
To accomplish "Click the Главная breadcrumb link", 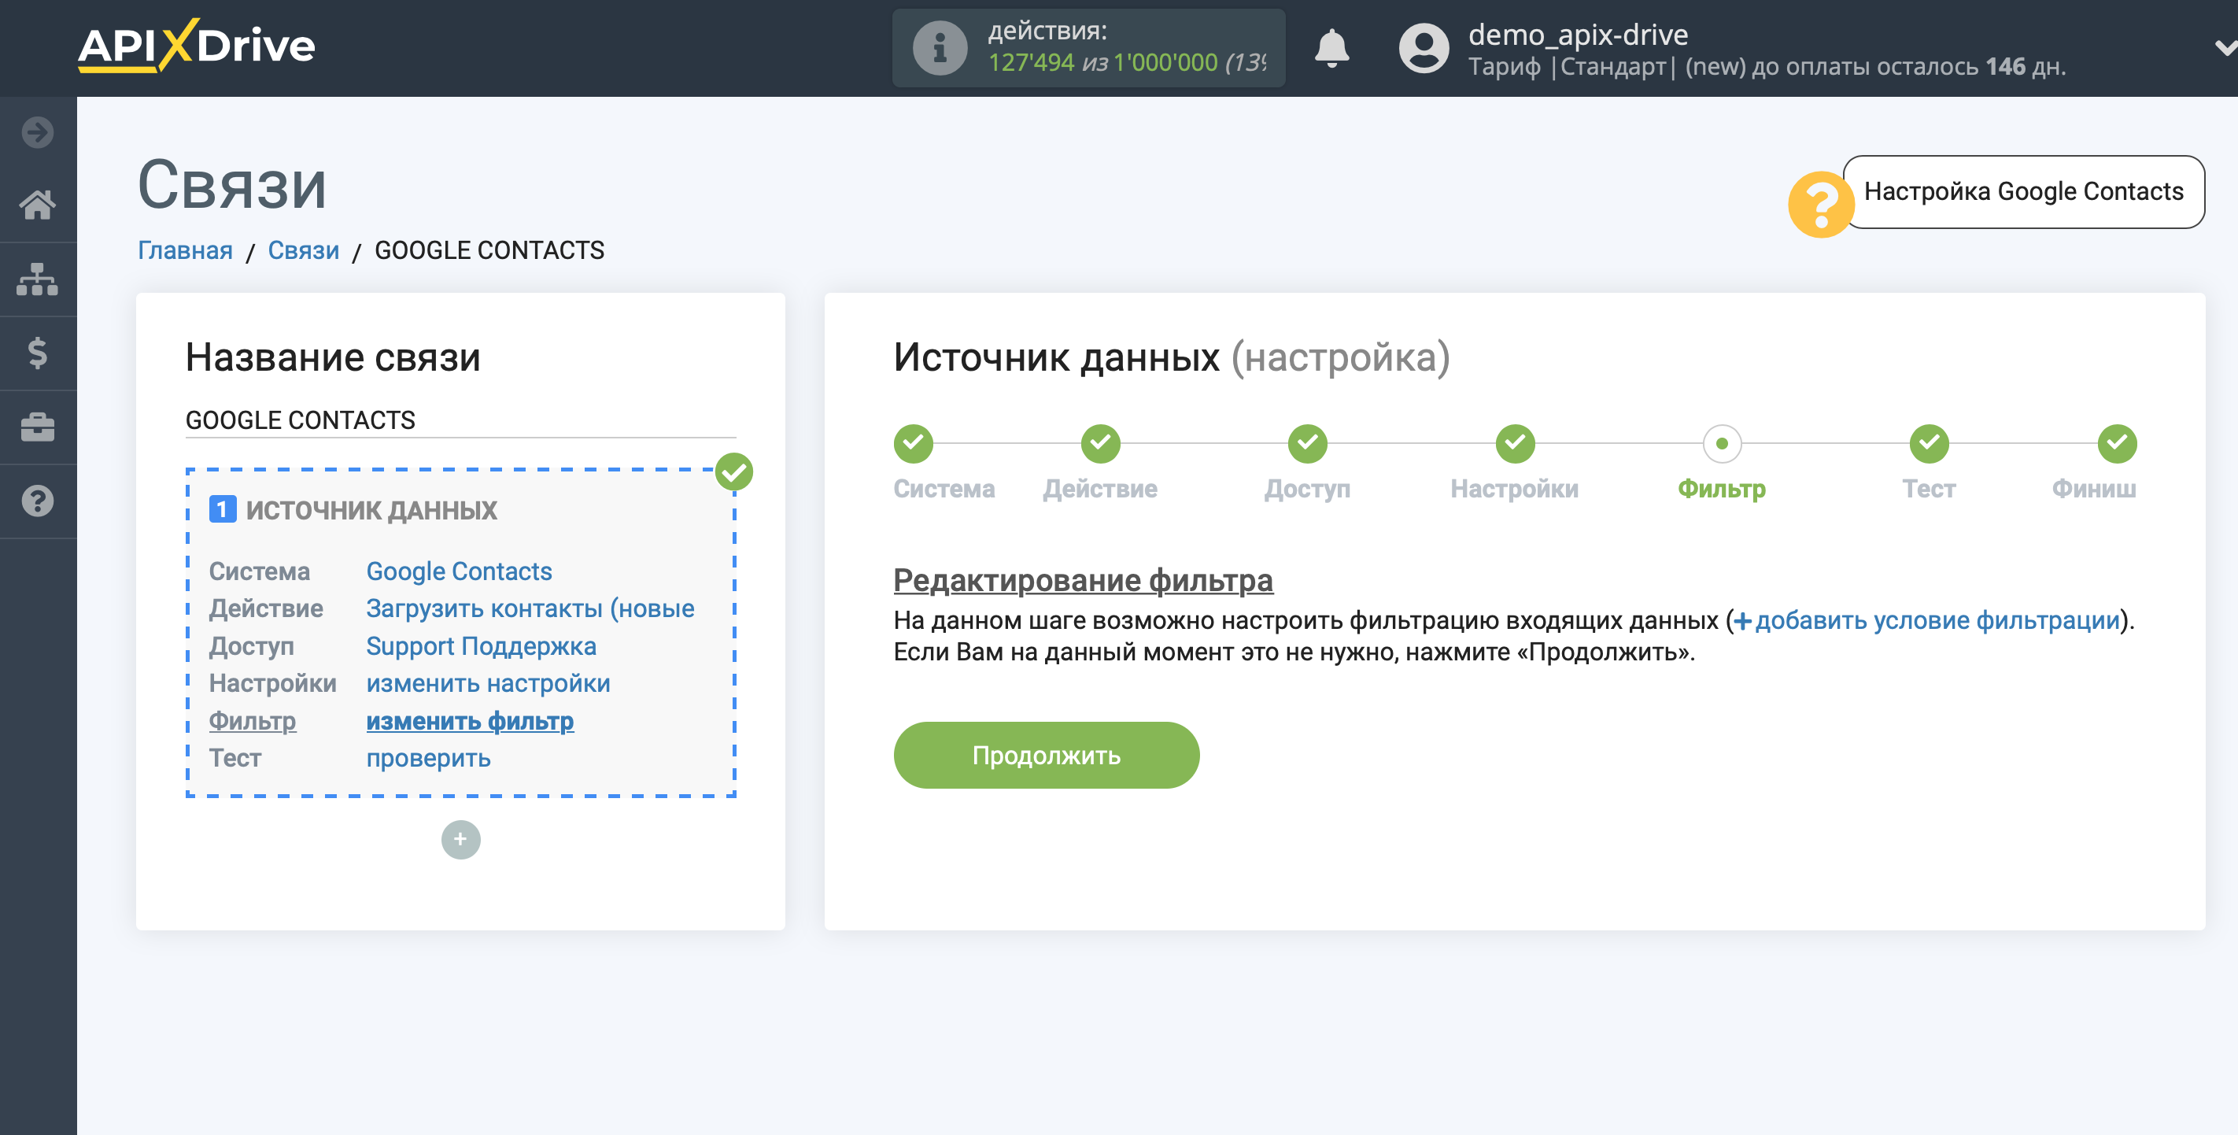I will coord(185,250).
